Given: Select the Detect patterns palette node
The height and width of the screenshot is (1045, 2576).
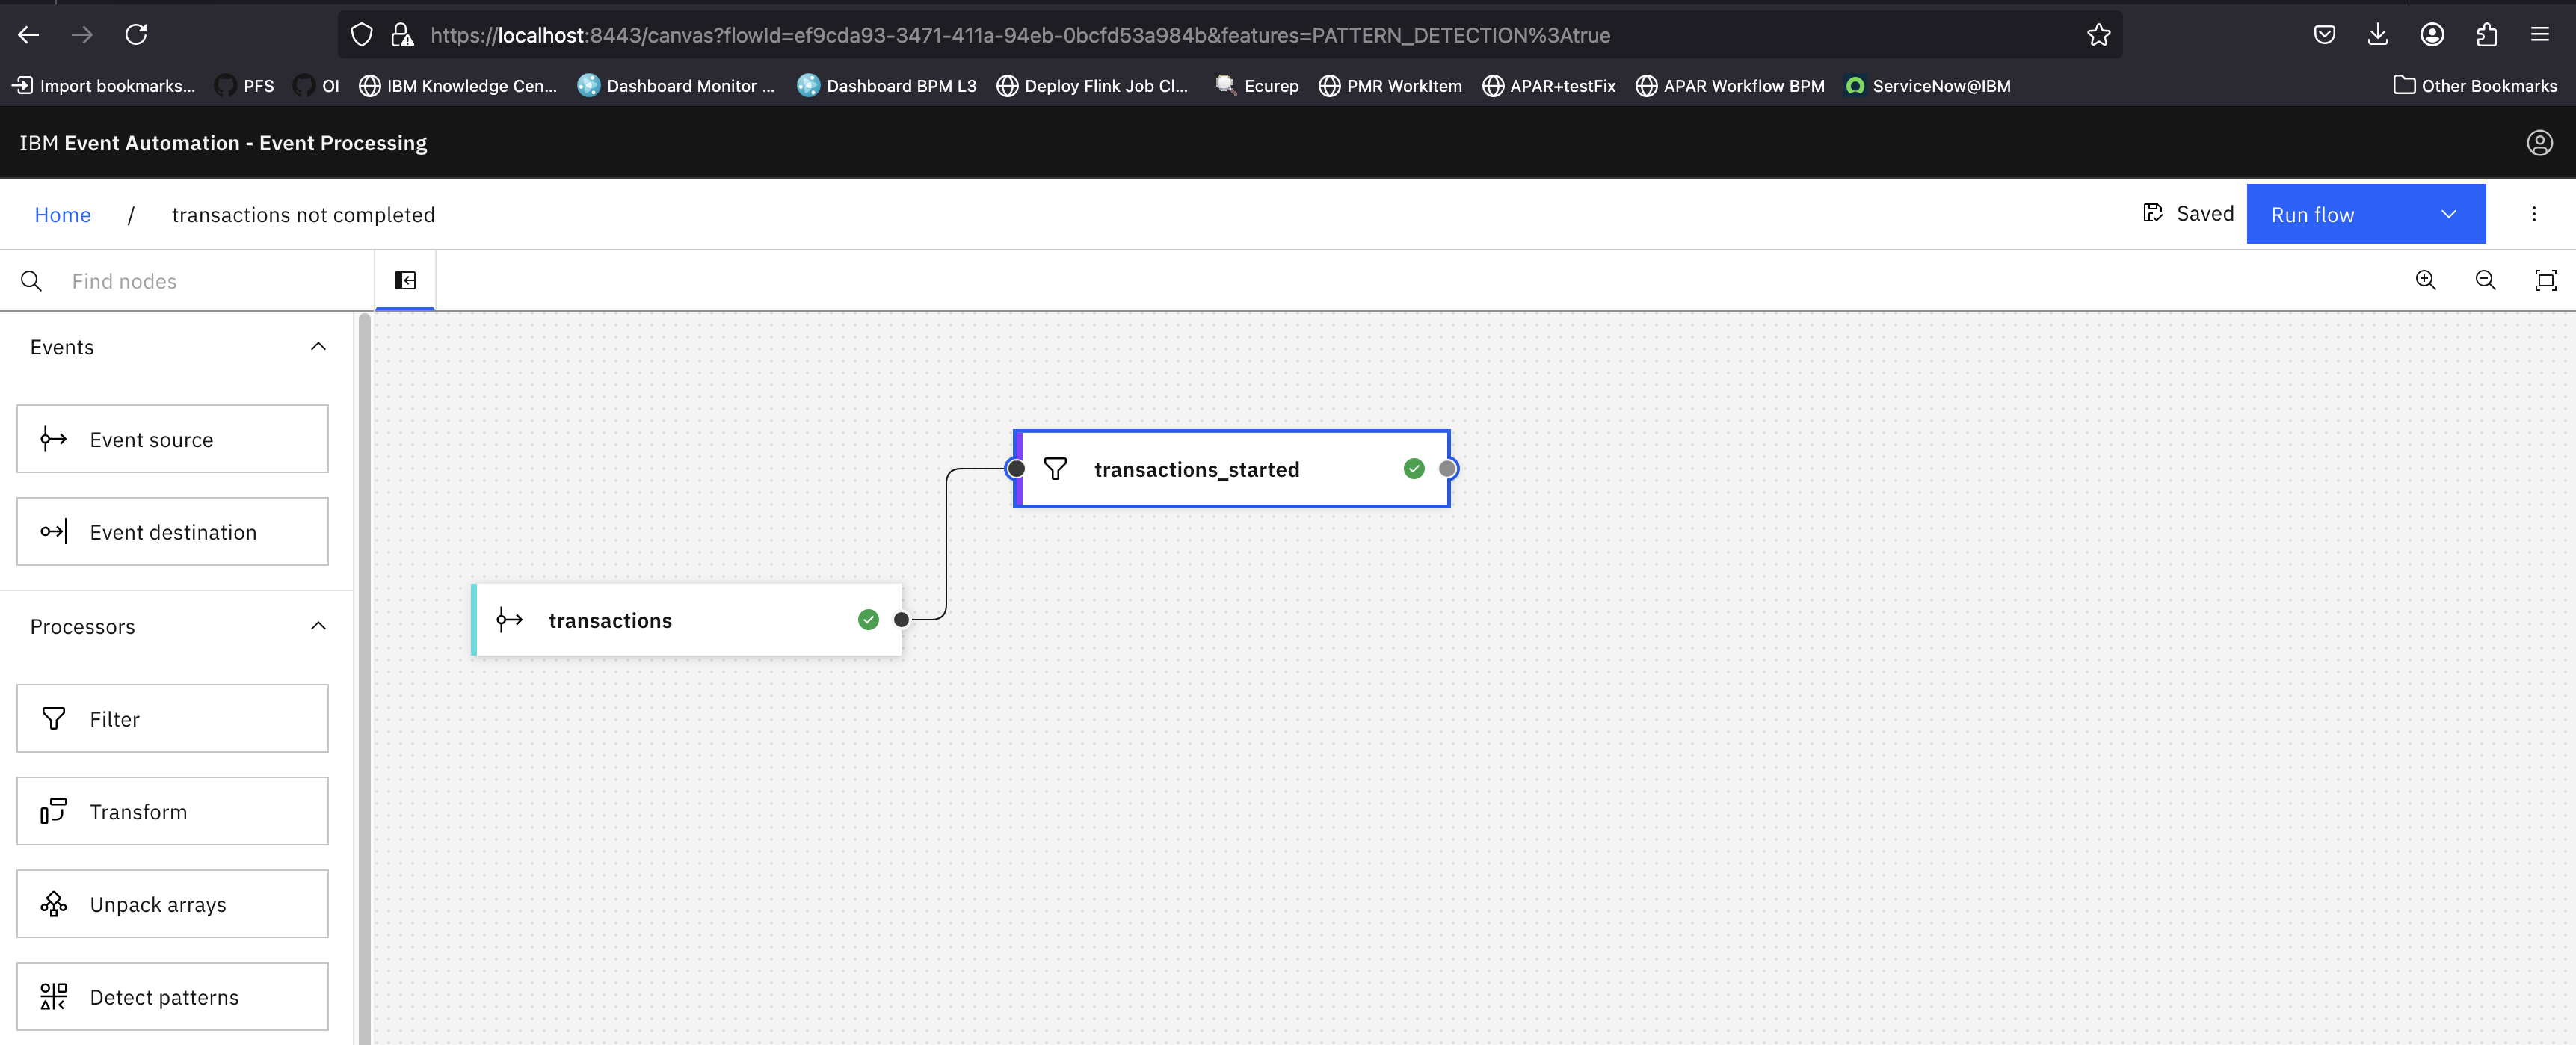Looking at the screenshot, I should [x=172, y=997].
